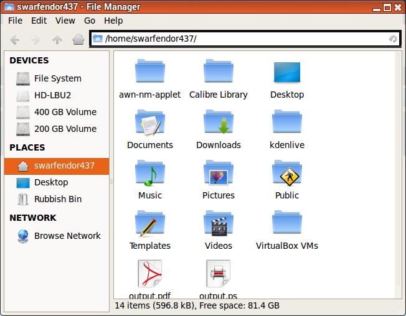Open the Go menu
Image resolution: width=406 pixels, height=316 pixels.
click(x=90, y=21)
